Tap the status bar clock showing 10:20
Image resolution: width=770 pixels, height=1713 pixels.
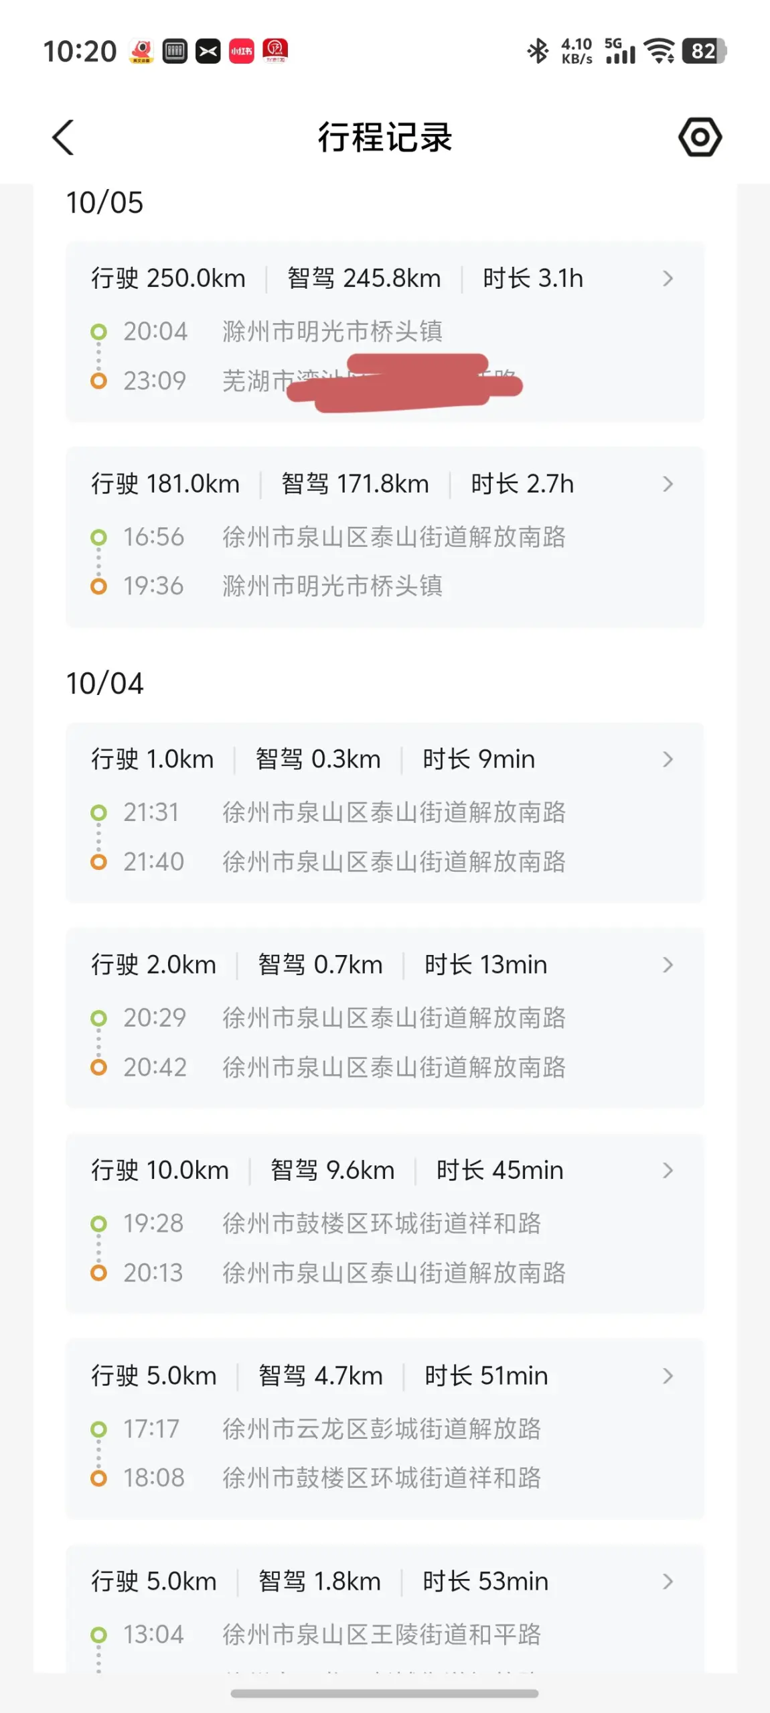click(80, 51)
